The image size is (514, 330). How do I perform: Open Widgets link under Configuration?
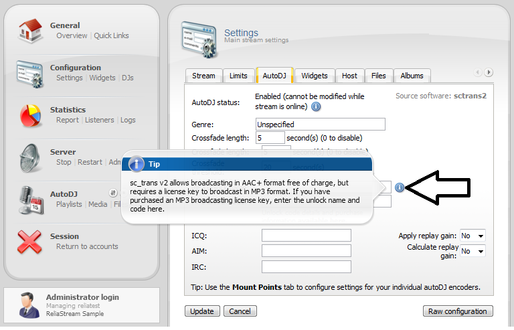[x=102, y=78]
